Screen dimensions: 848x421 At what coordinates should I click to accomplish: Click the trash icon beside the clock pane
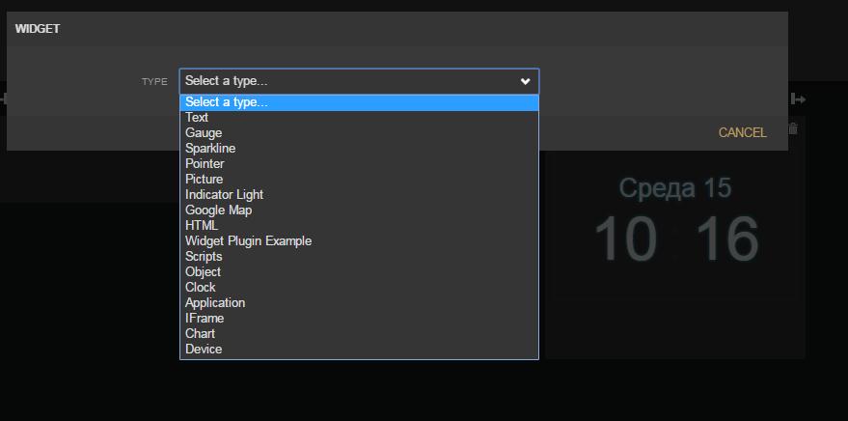click(x=793, y=128)
